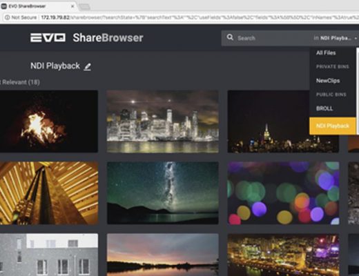This screenshot has width=359, height=276.
Task: Click the EVO logo
Action: (48, 38)
